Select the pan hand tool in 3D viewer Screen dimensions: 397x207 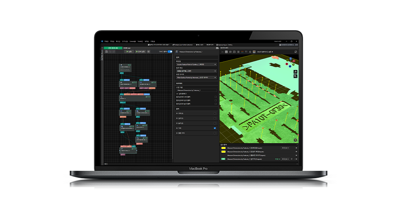pyautogui.click(x=295, y=72)
